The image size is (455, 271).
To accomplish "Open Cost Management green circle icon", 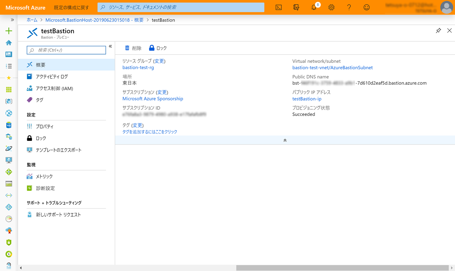I will click(x=9, y=254).
